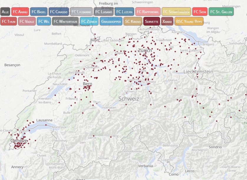Filter map by FC Aarau
Image resolution: width=247 pixels, height=180 pixels.
[20, 12]
